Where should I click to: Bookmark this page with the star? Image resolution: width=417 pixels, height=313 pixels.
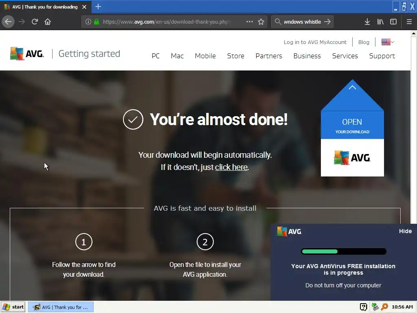(x=261, y=22)
